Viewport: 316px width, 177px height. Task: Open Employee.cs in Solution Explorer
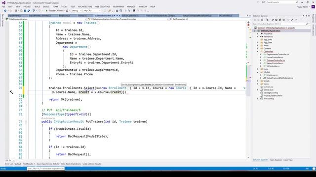click(272, 75)
